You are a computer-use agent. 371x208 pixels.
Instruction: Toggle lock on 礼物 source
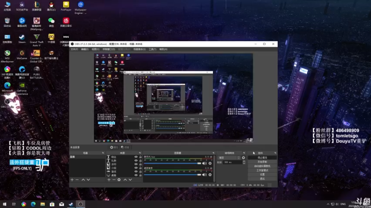141,160
